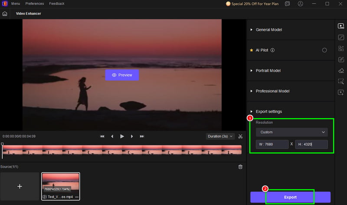347x205 pixels.
Task: Click the app logo icon in the title bar
Action: click(5, 3)
